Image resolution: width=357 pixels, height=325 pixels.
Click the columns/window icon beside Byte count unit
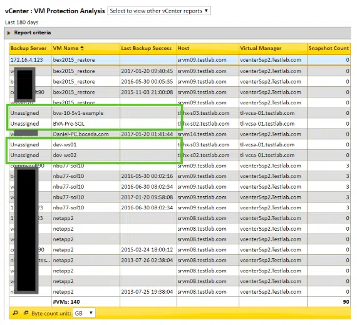click(26, 313)
